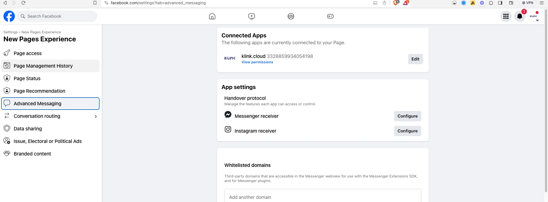Screen dimensions: 548x202
Task: Toggle the VPN button in browser toolbar
Action: tap(528, 3)
